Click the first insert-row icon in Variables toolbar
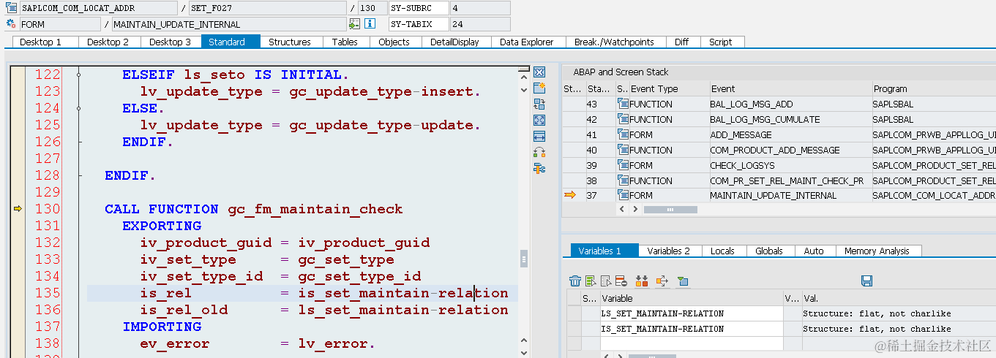 591,281
